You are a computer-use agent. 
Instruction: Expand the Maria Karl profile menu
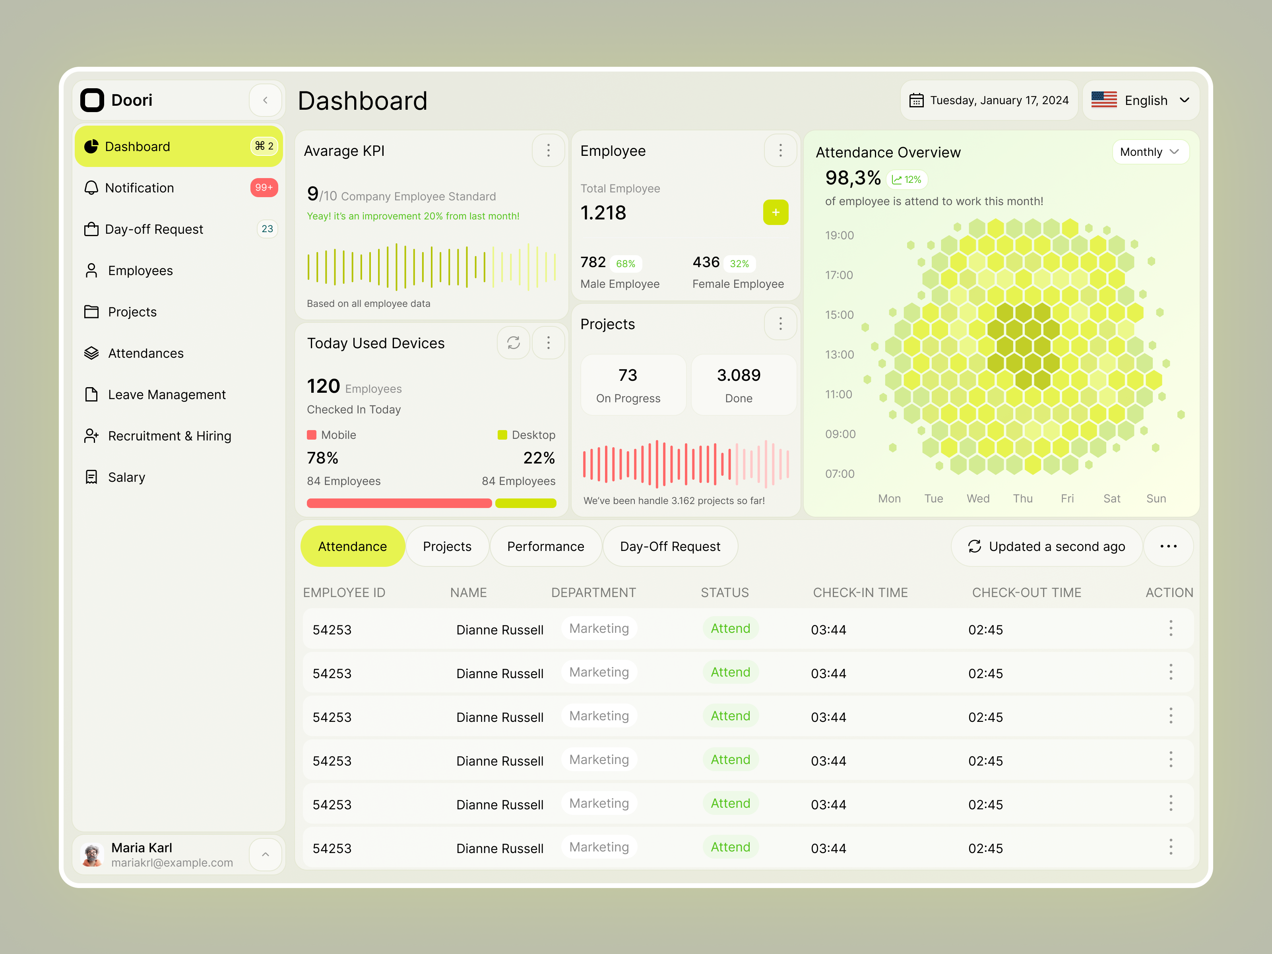(x=265, y=855)
